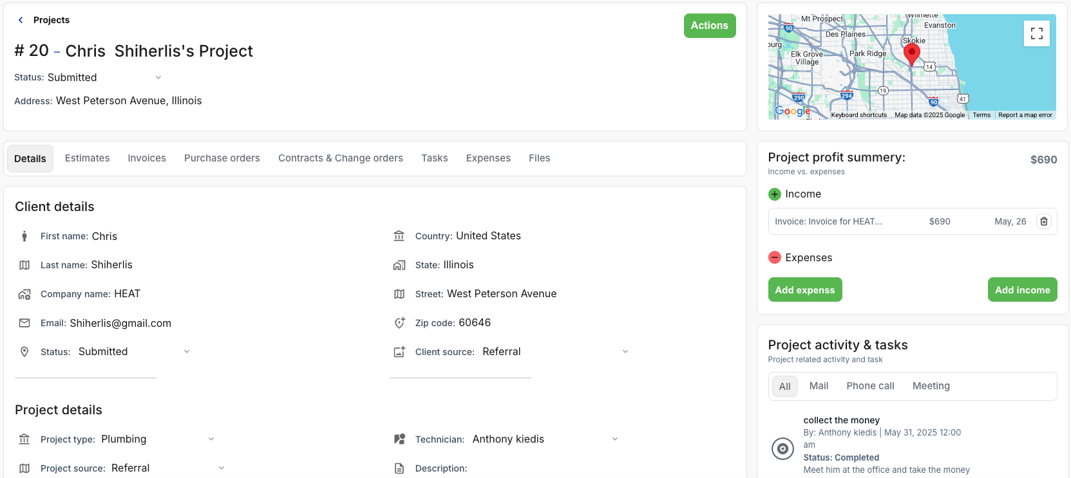Click the project title Chris Shiherlis's Project
Image resolution: width=1071 pixels, height=478 pixels.
click(x=159, y=51)
